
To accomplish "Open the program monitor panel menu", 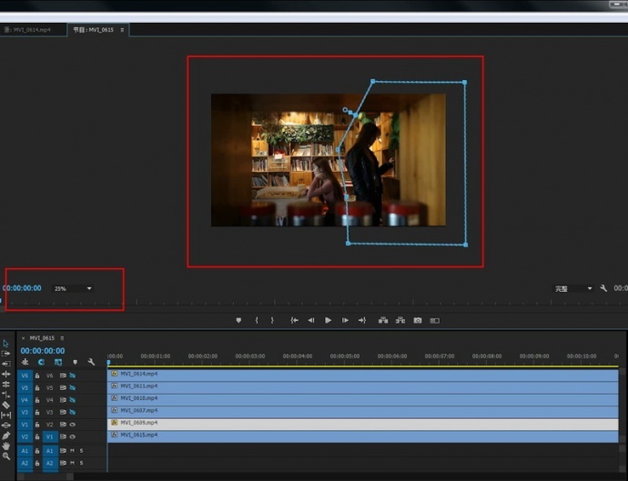I will tap(122, 29).
